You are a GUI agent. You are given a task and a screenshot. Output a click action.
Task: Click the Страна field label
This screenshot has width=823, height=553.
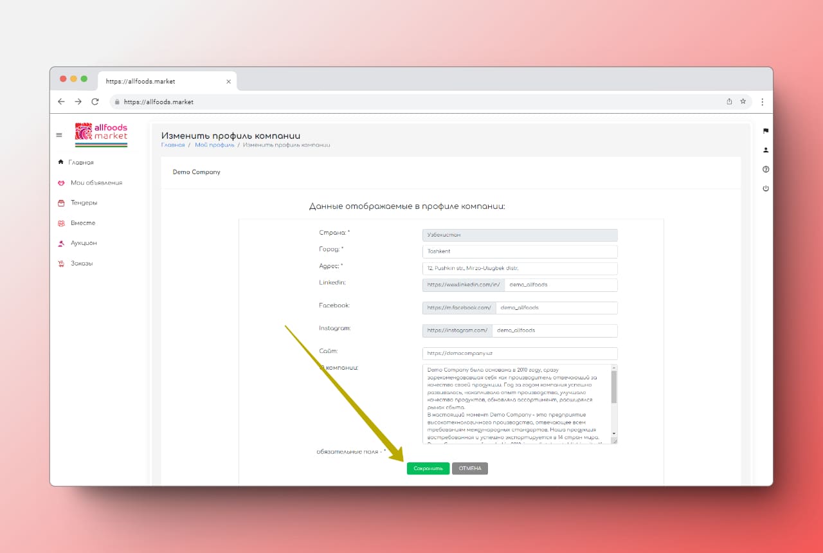(335, 233)
